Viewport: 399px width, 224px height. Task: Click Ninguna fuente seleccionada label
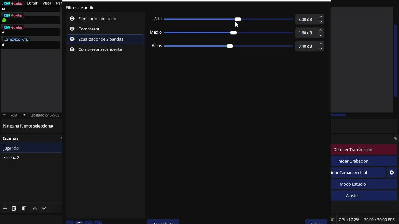click(28, 126)
